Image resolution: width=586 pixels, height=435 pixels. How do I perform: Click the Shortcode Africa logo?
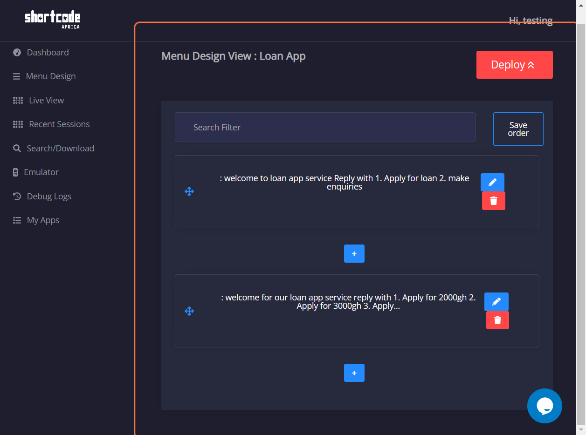pos(52,20)
